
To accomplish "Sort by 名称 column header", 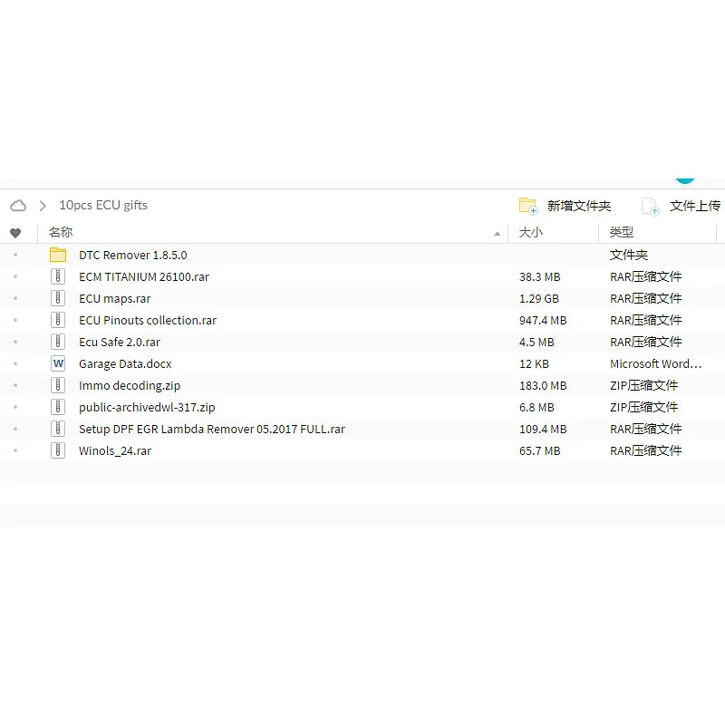I will [x=61, y=232].
